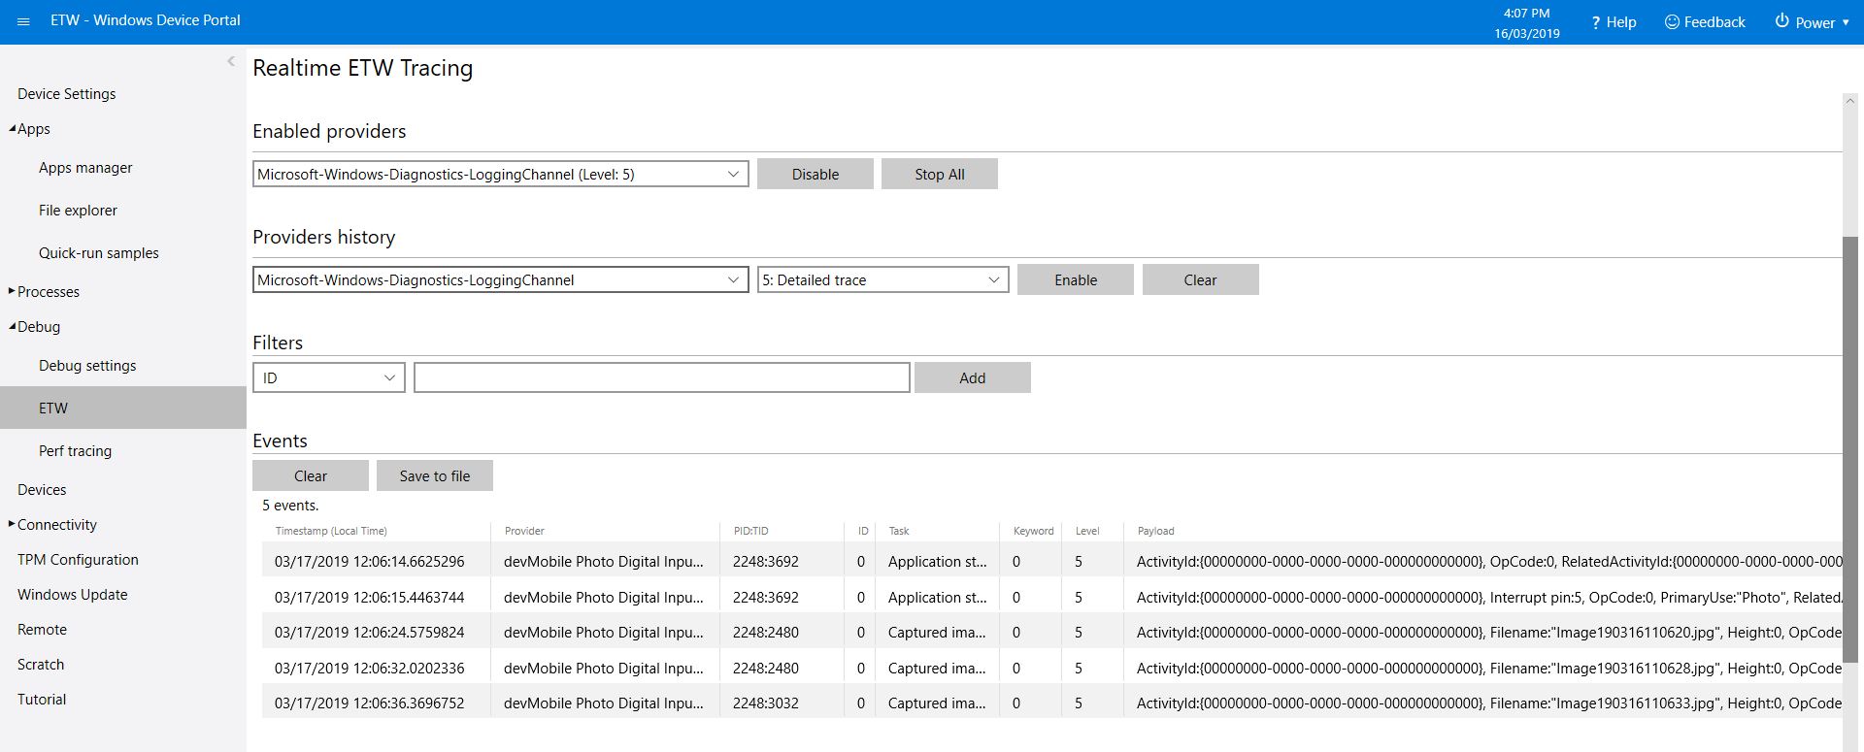Viewport: 1864px width, 752px height.
Task: Open Perf tracing in sidebar
Action: click(75, 451)
